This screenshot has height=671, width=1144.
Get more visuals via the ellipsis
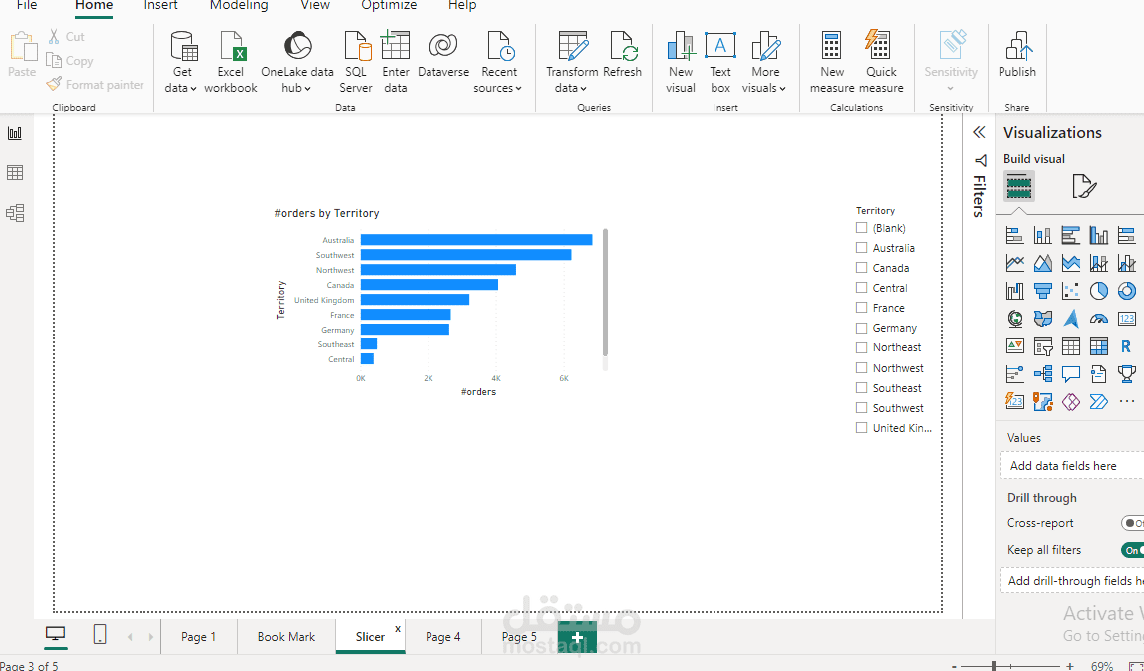[1126, 401]
